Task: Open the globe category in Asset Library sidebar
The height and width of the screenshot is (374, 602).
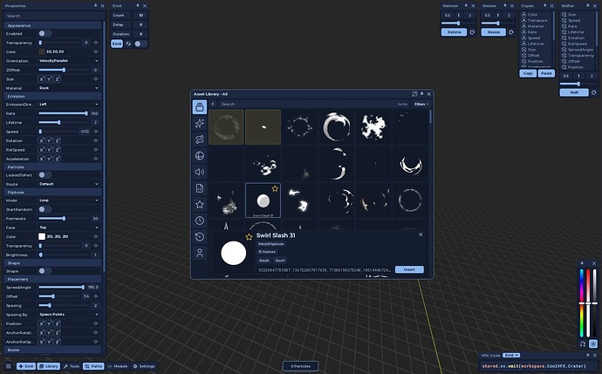Action: tap(199, 156)
